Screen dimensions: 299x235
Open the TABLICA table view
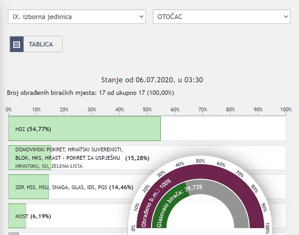(41, 45)
